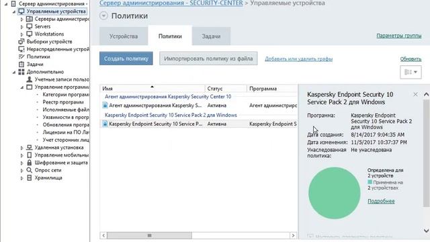Click the Политики tree icon
The image size is (430, 242).
click(21, 56)
